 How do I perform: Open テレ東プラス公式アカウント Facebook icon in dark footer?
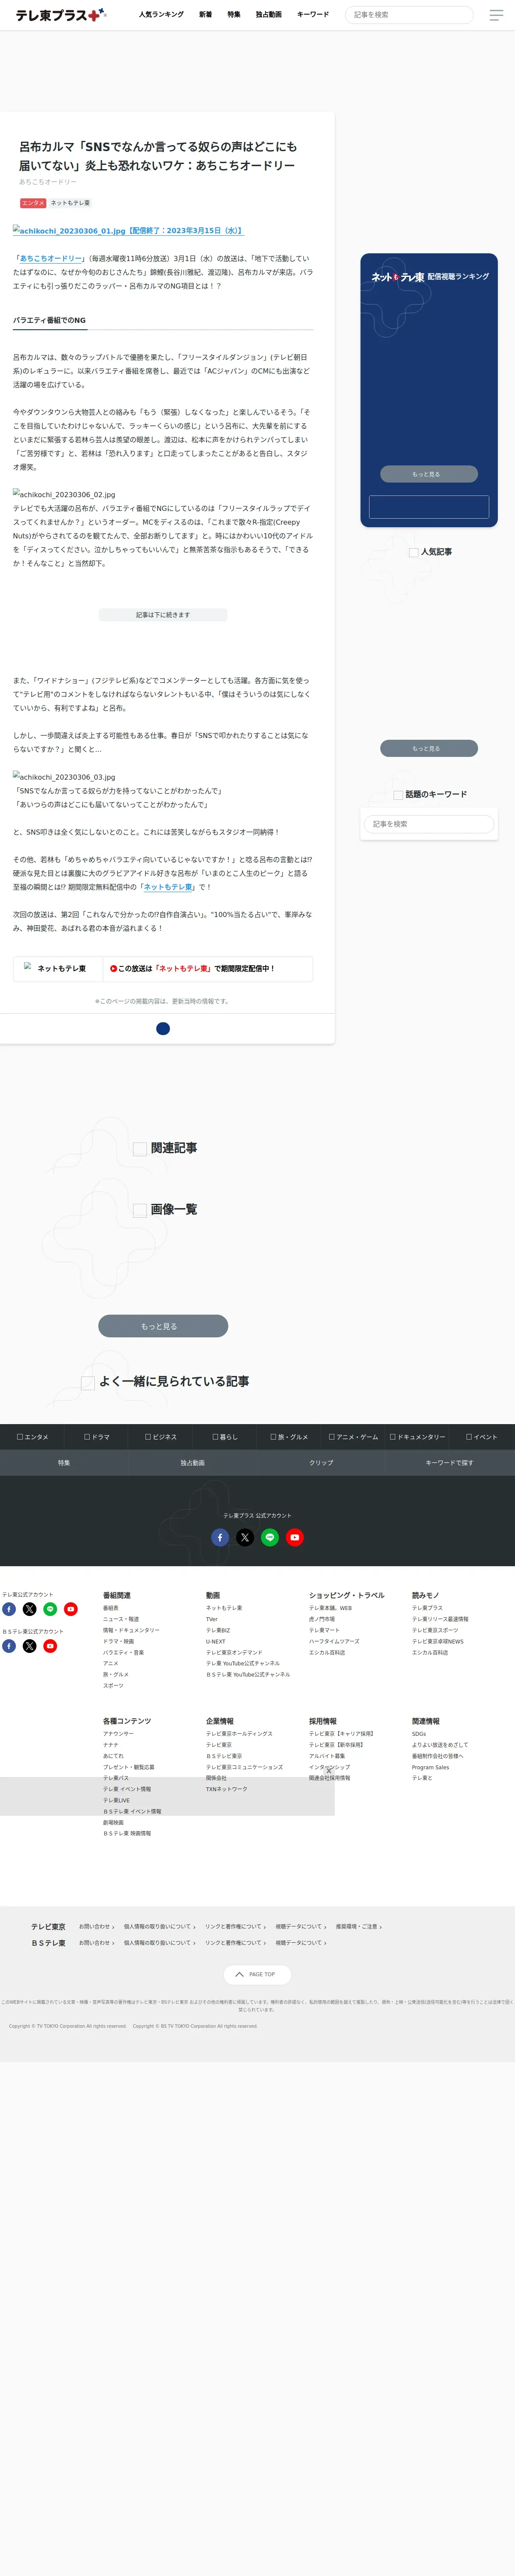pyautogui.click(x=220, y=1537)
